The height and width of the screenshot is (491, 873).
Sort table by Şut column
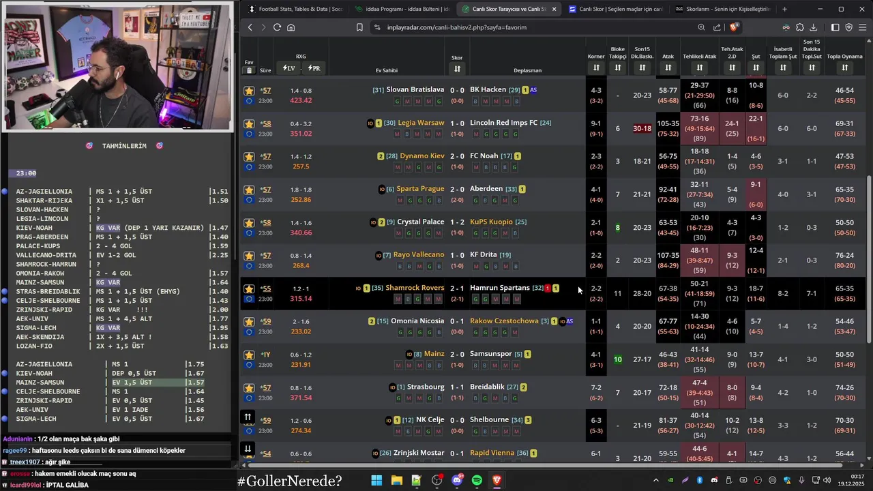click(x=756, y=68)
